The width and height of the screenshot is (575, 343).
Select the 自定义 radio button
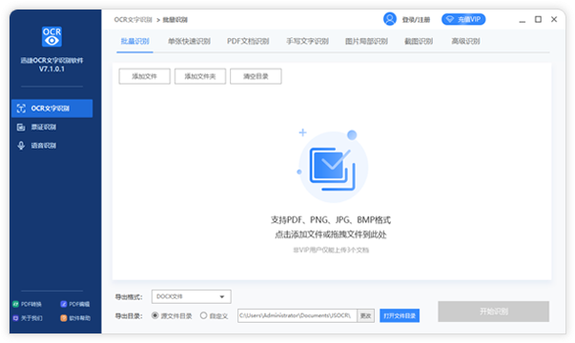coord(203,315)
